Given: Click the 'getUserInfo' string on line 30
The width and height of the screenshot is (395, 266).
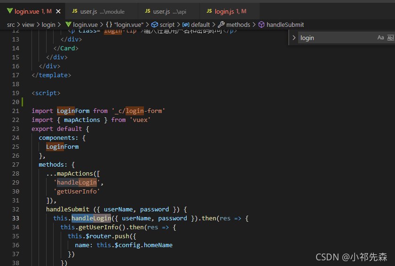Looking at the screenshot, I should tap(77, 192).
